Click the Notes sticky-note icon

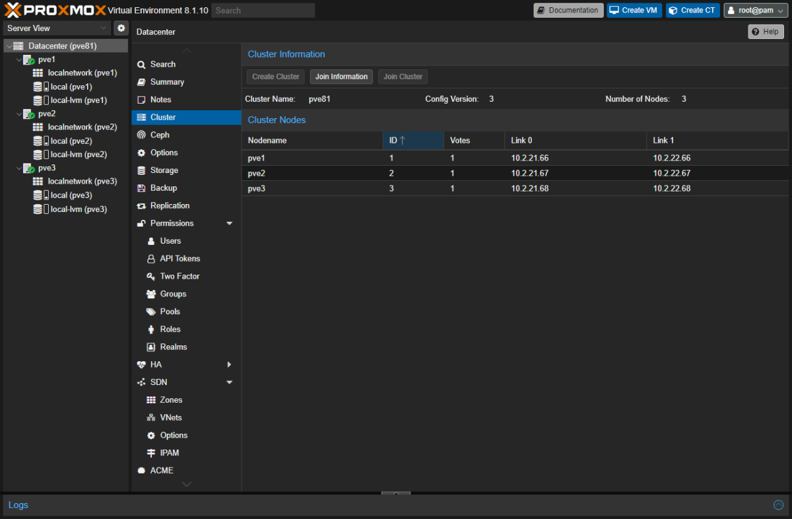coord(141,100)
